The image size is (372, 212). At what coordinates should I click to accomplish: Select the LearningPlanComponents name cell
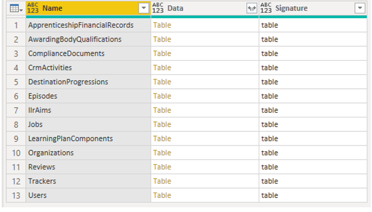pos(88,139)
